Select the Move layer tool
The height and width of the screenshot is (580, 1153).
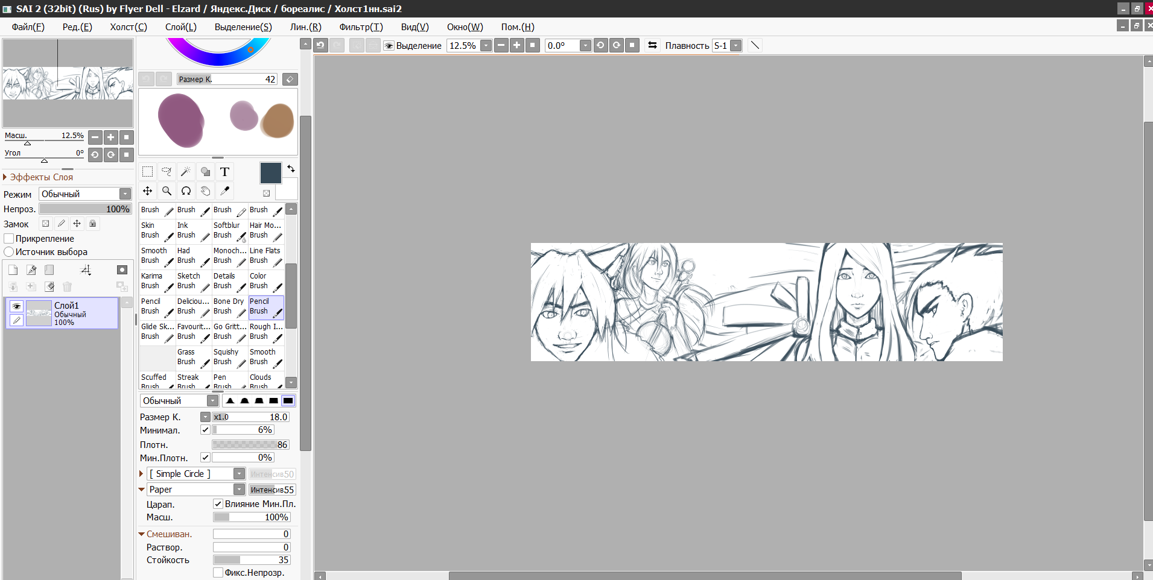147,191
